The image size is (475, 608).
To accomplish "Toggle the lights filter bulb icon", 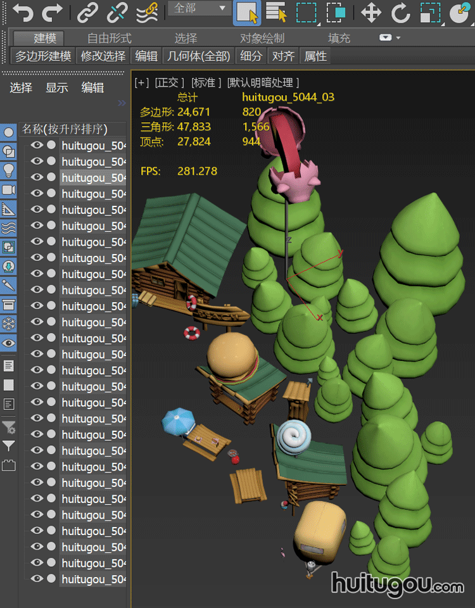I will (9, 170).
